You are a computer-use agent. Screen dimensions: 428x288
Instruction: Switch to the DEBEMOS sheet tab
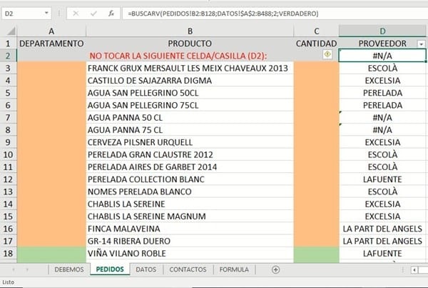[69, 269]
